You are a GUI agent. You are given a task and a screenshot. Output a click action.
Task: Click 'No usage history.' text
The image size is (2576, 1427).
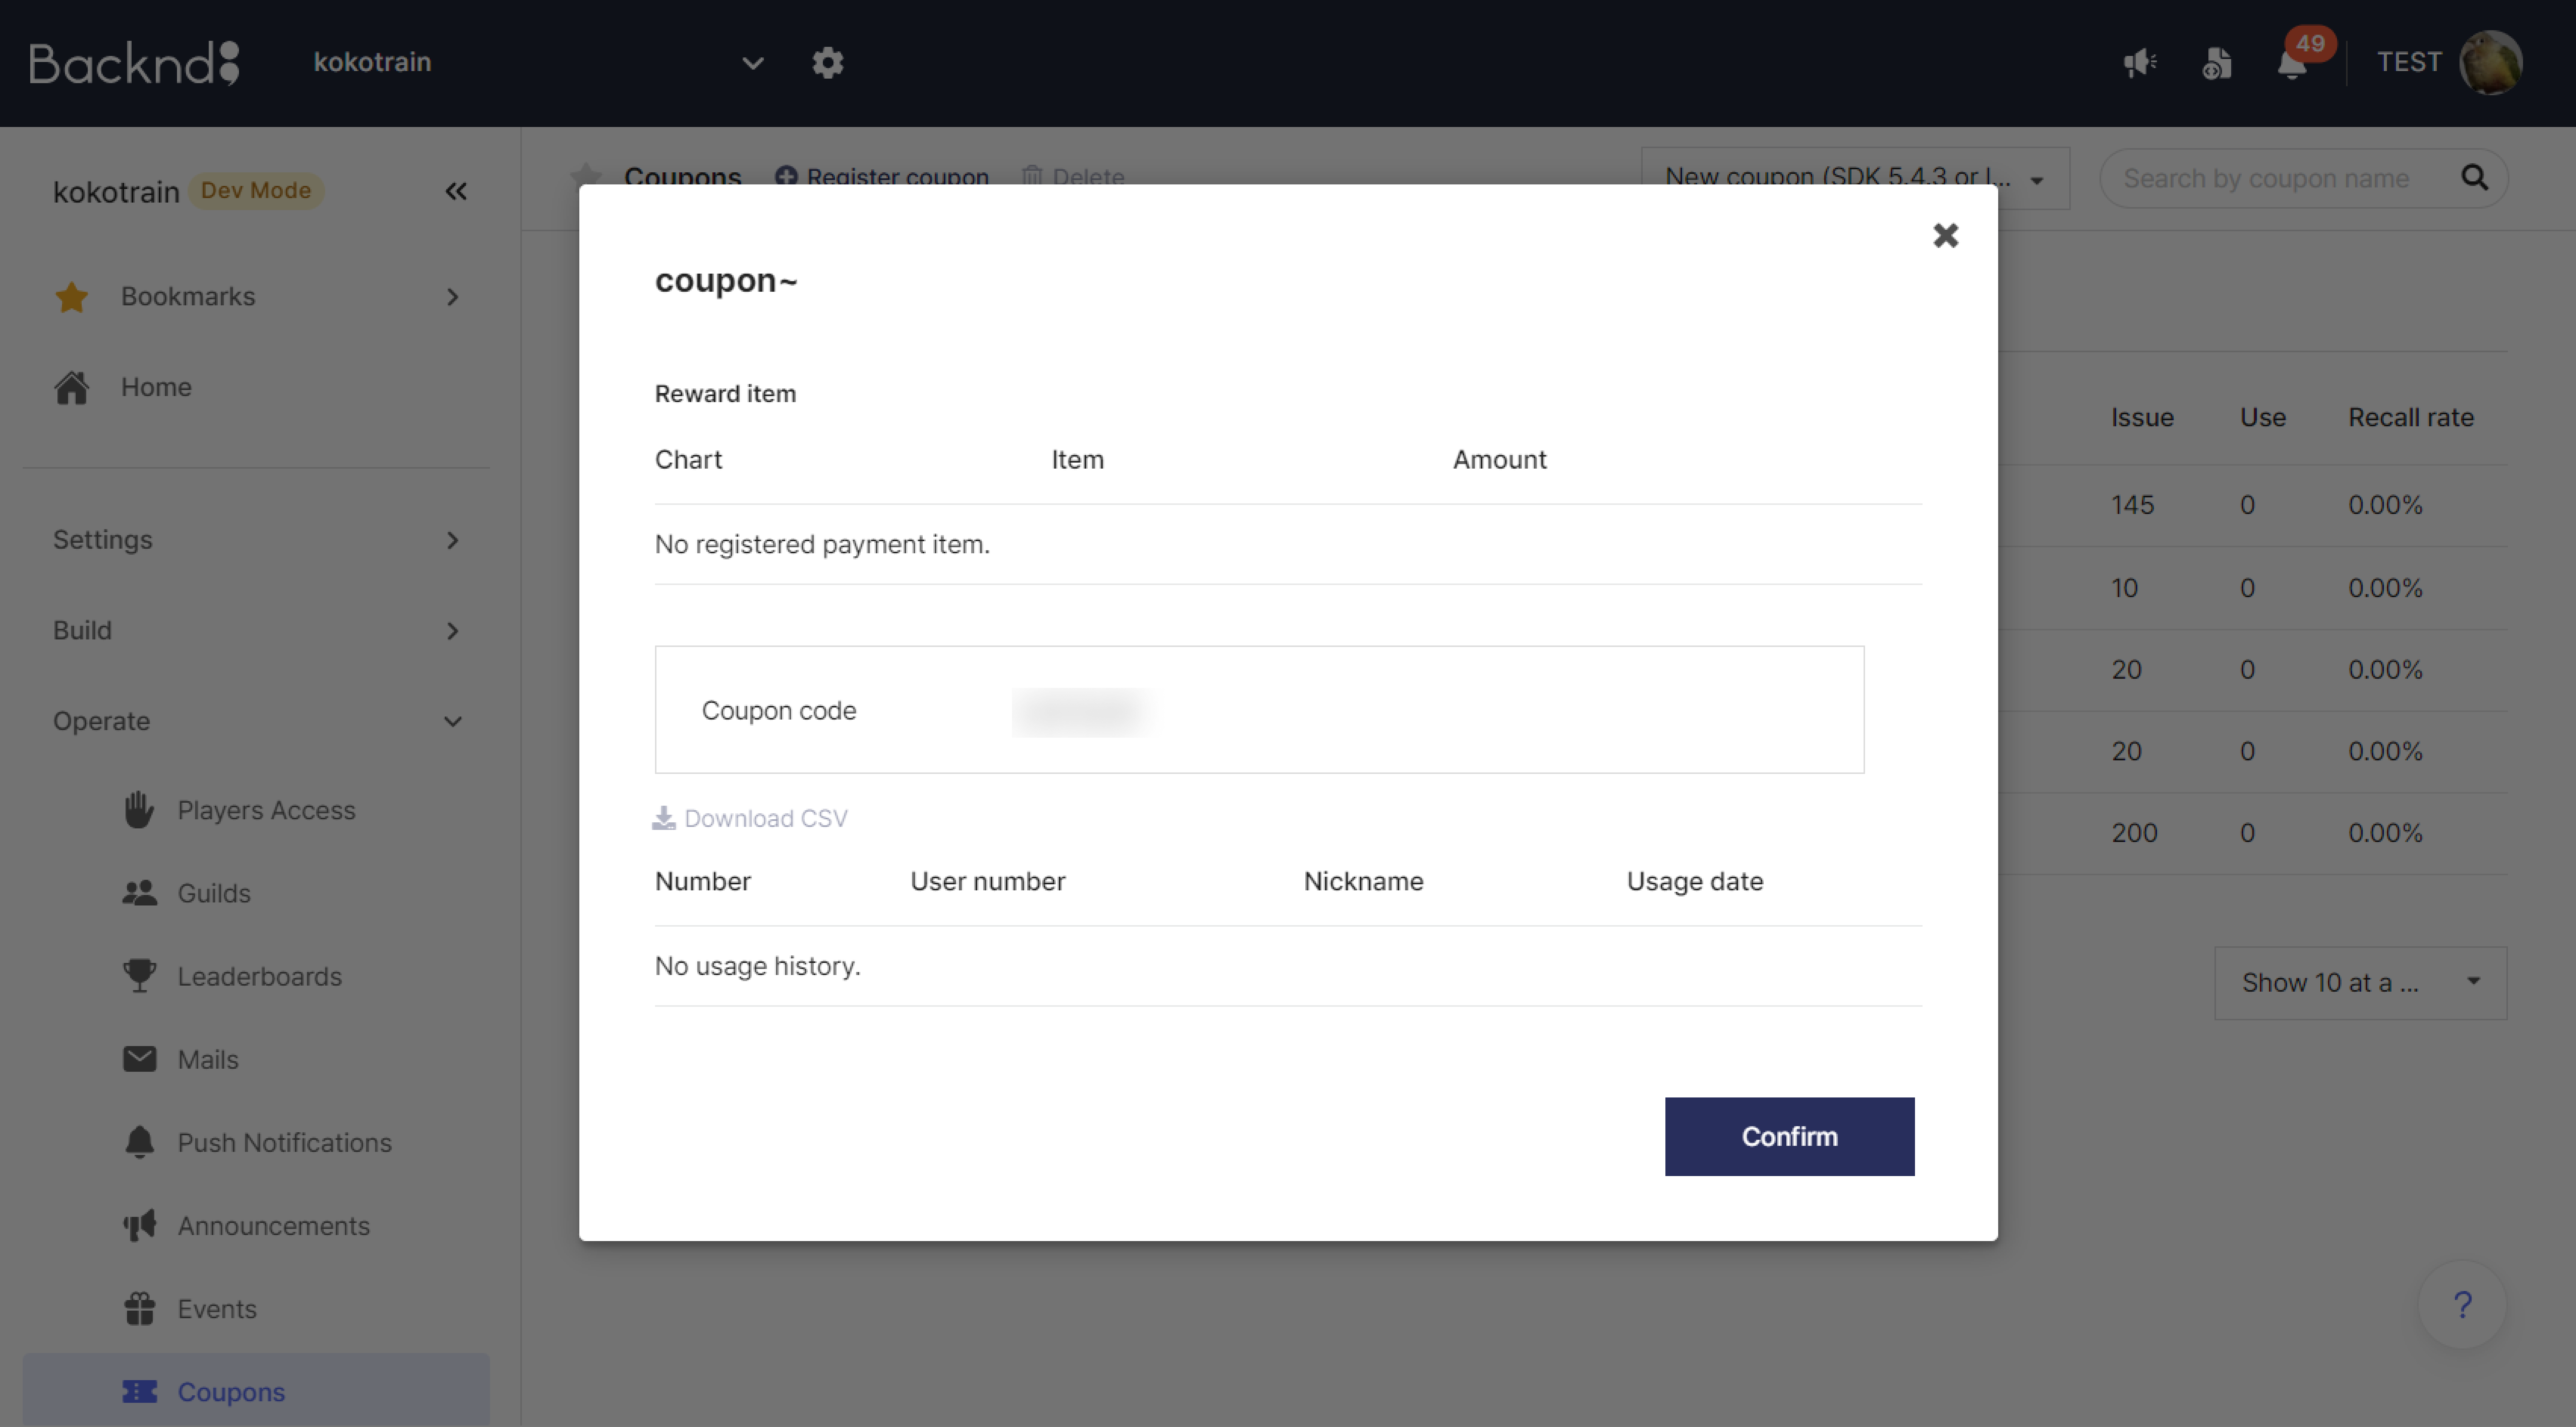pos(757,966)
